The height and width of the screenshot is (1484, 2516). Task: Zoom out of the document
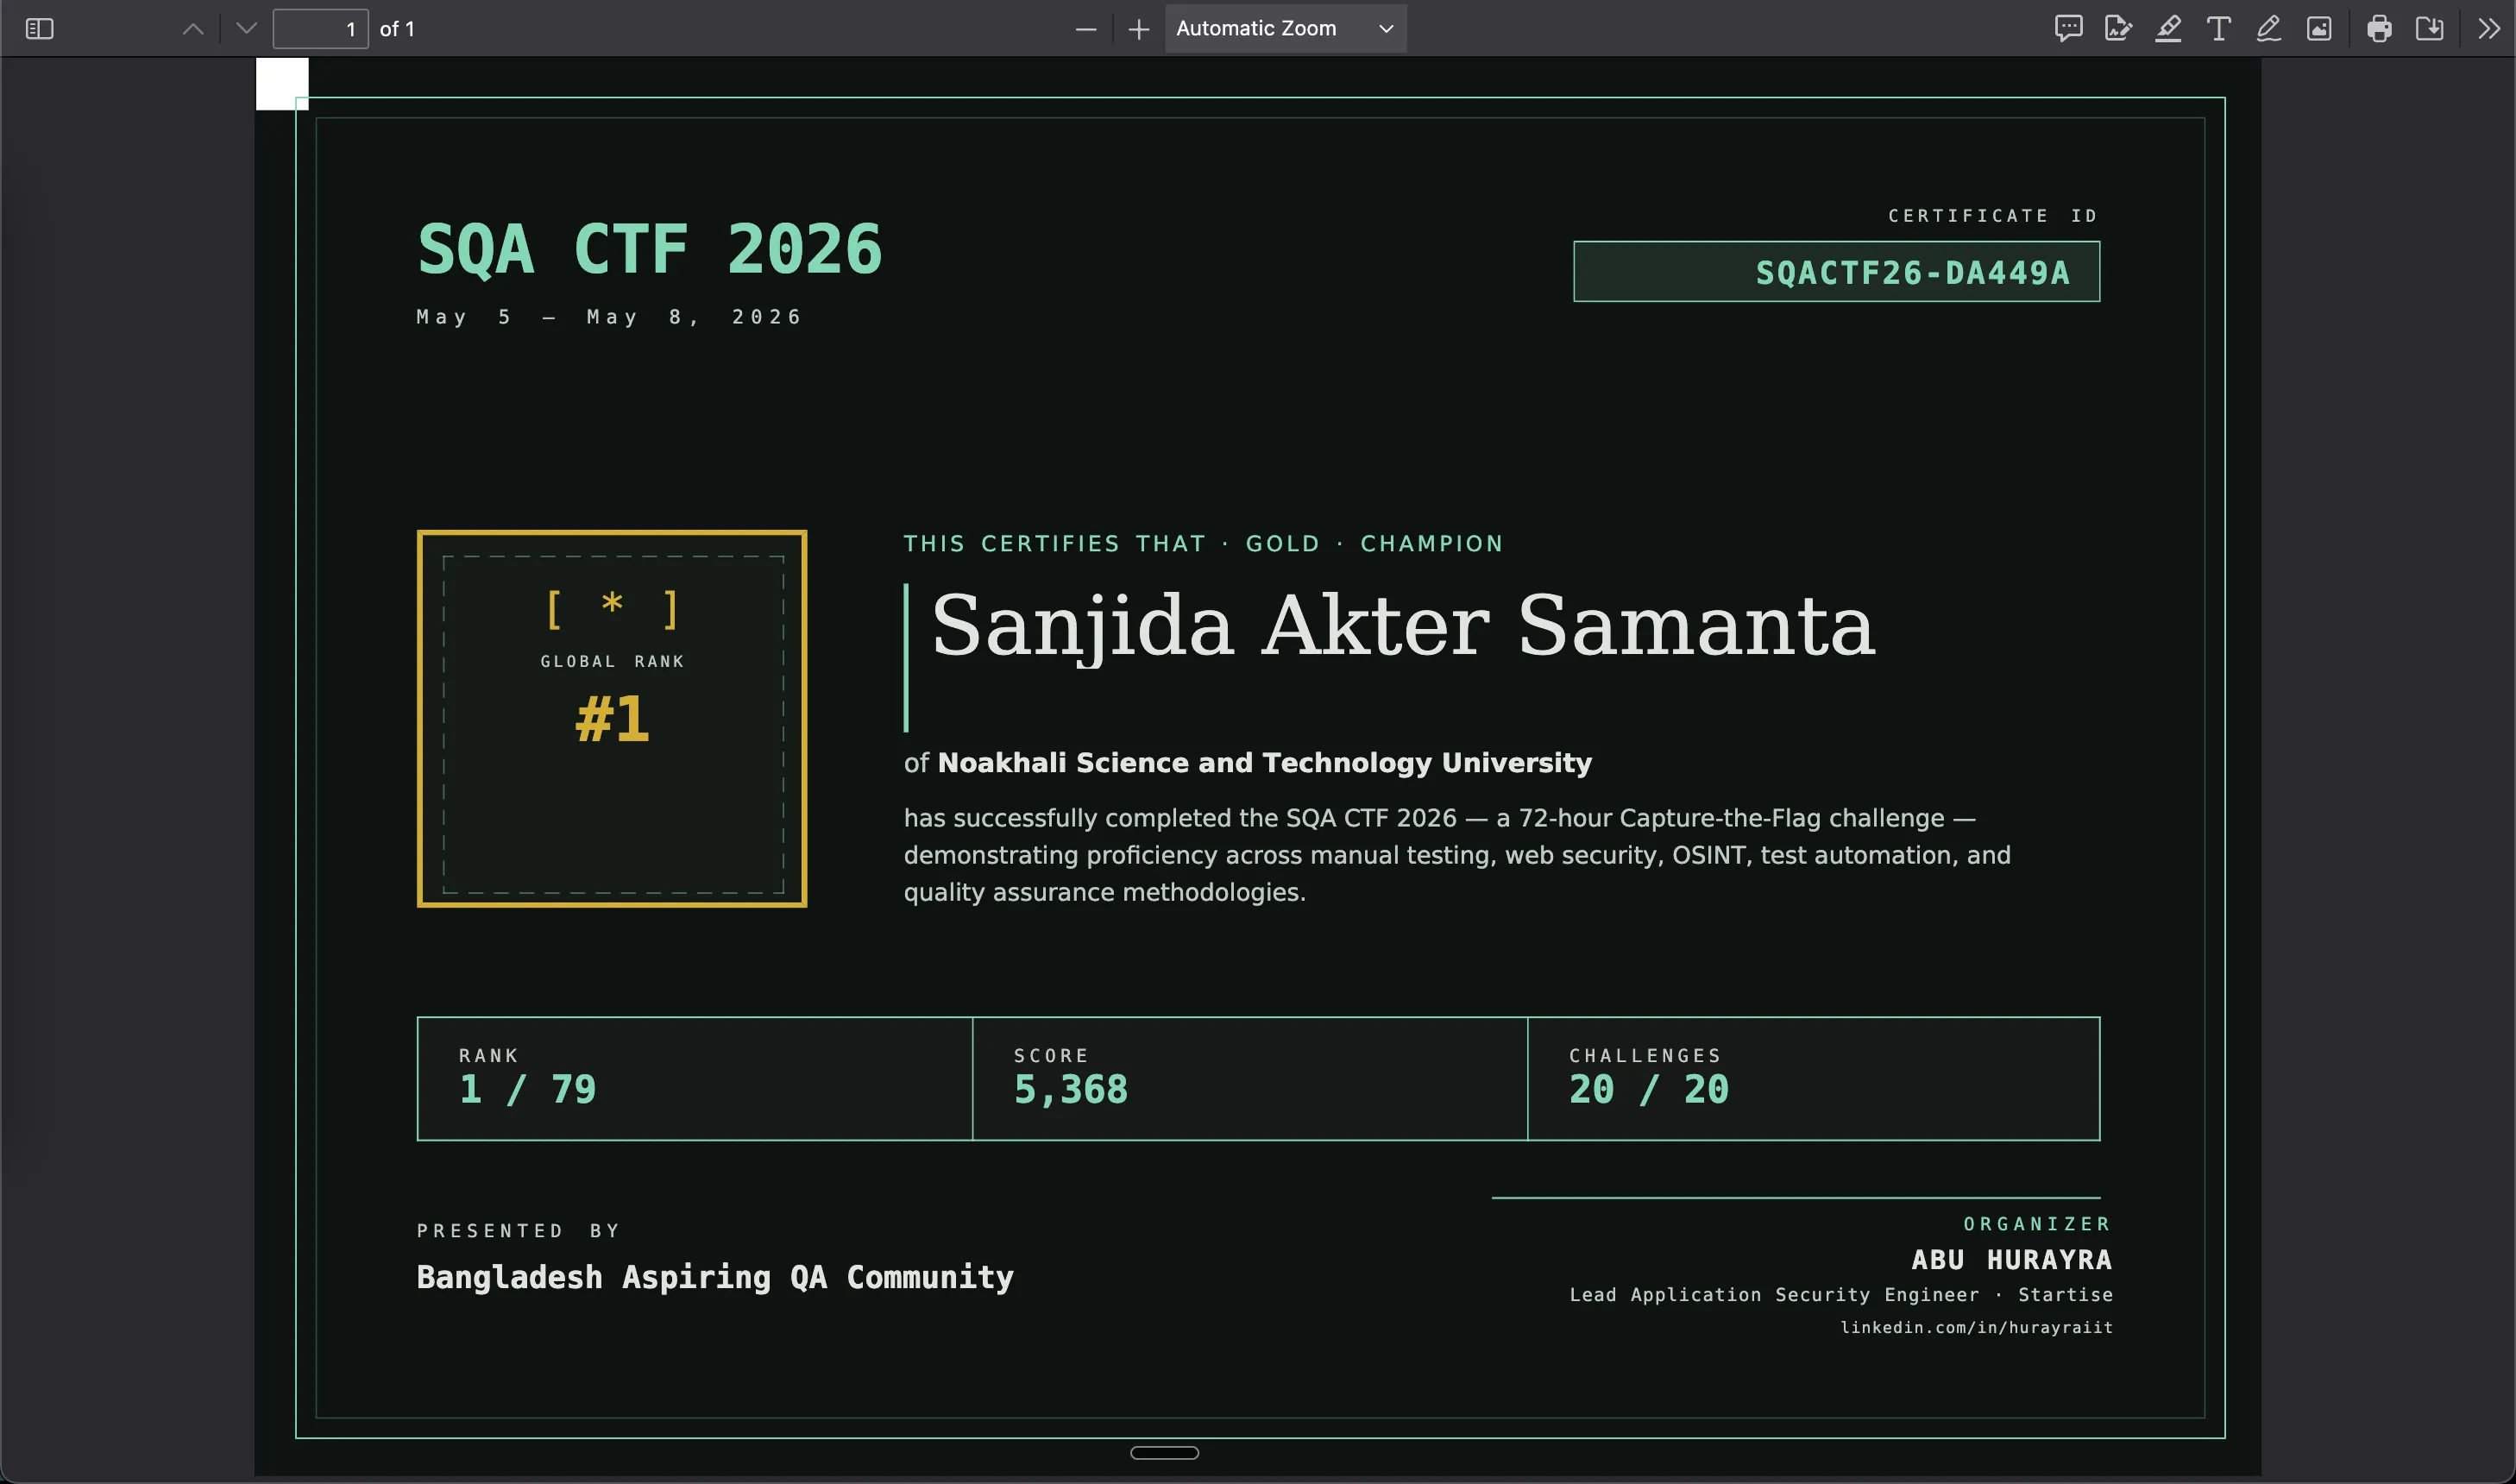[1086, 29]
